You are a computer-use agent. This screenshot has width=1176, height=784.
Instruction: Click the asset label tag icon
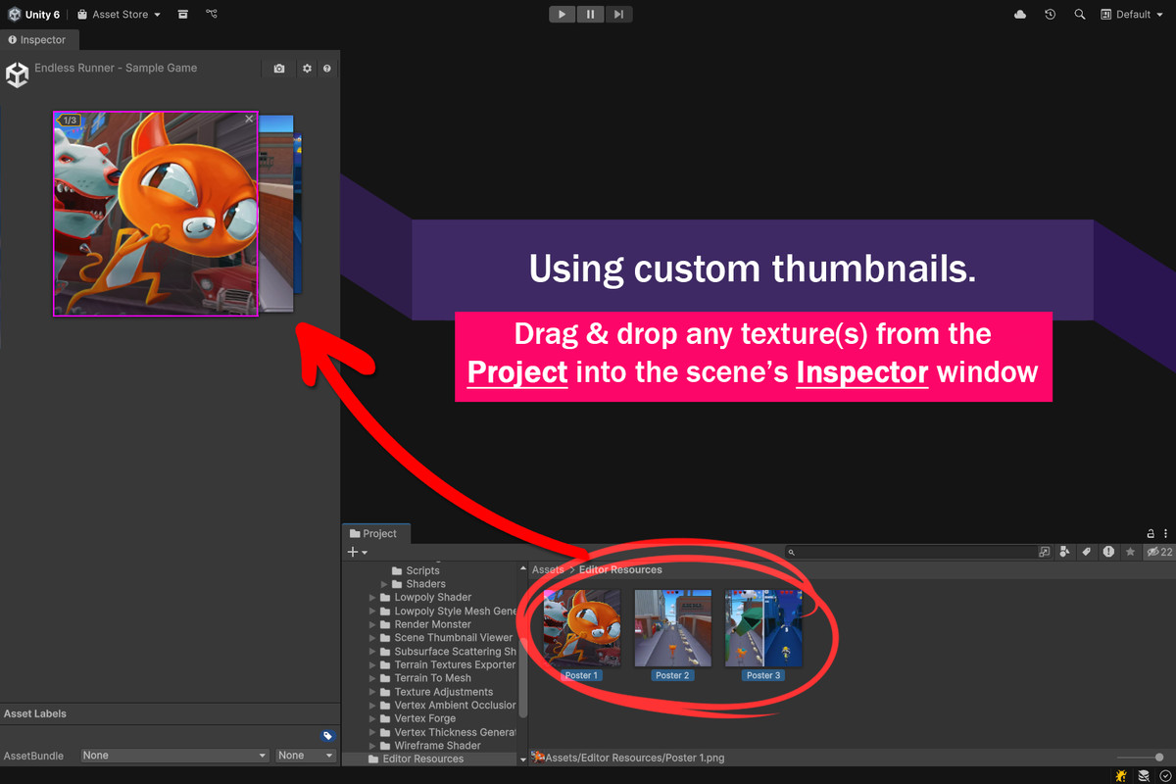tap(327, 736)
